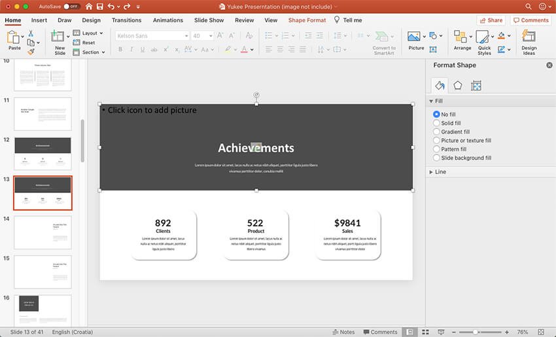
Task: Switch to Effects pentagon tab
Action: 457,86
